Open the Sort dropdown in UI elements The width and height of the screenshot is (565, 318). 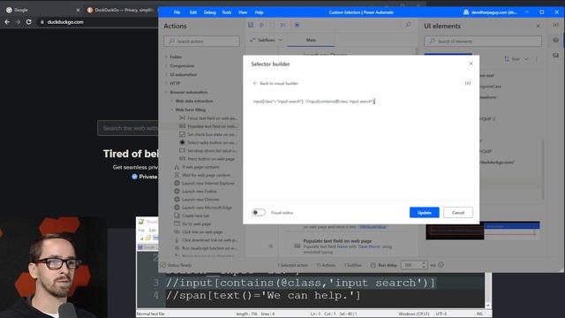click(x=516, y=59)
